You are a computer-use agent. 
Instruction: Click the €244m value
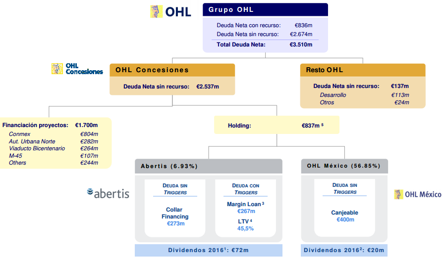point(89,163)
